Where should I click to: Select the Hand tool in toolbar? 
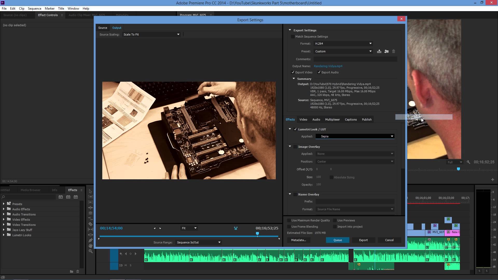(x=91, y=246)
